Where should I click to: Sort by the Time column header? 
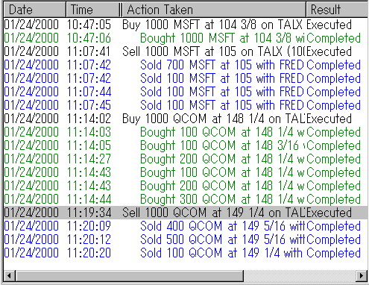click(x=93, y=10)
